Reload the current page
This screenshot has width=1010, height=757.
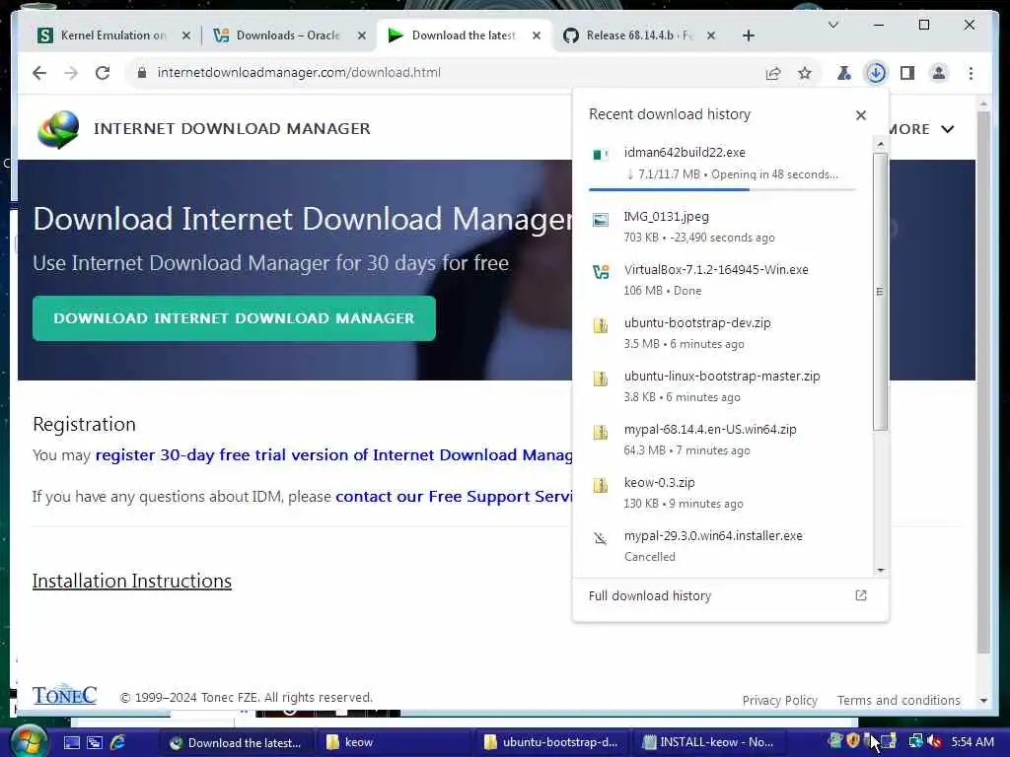[103, 73]
